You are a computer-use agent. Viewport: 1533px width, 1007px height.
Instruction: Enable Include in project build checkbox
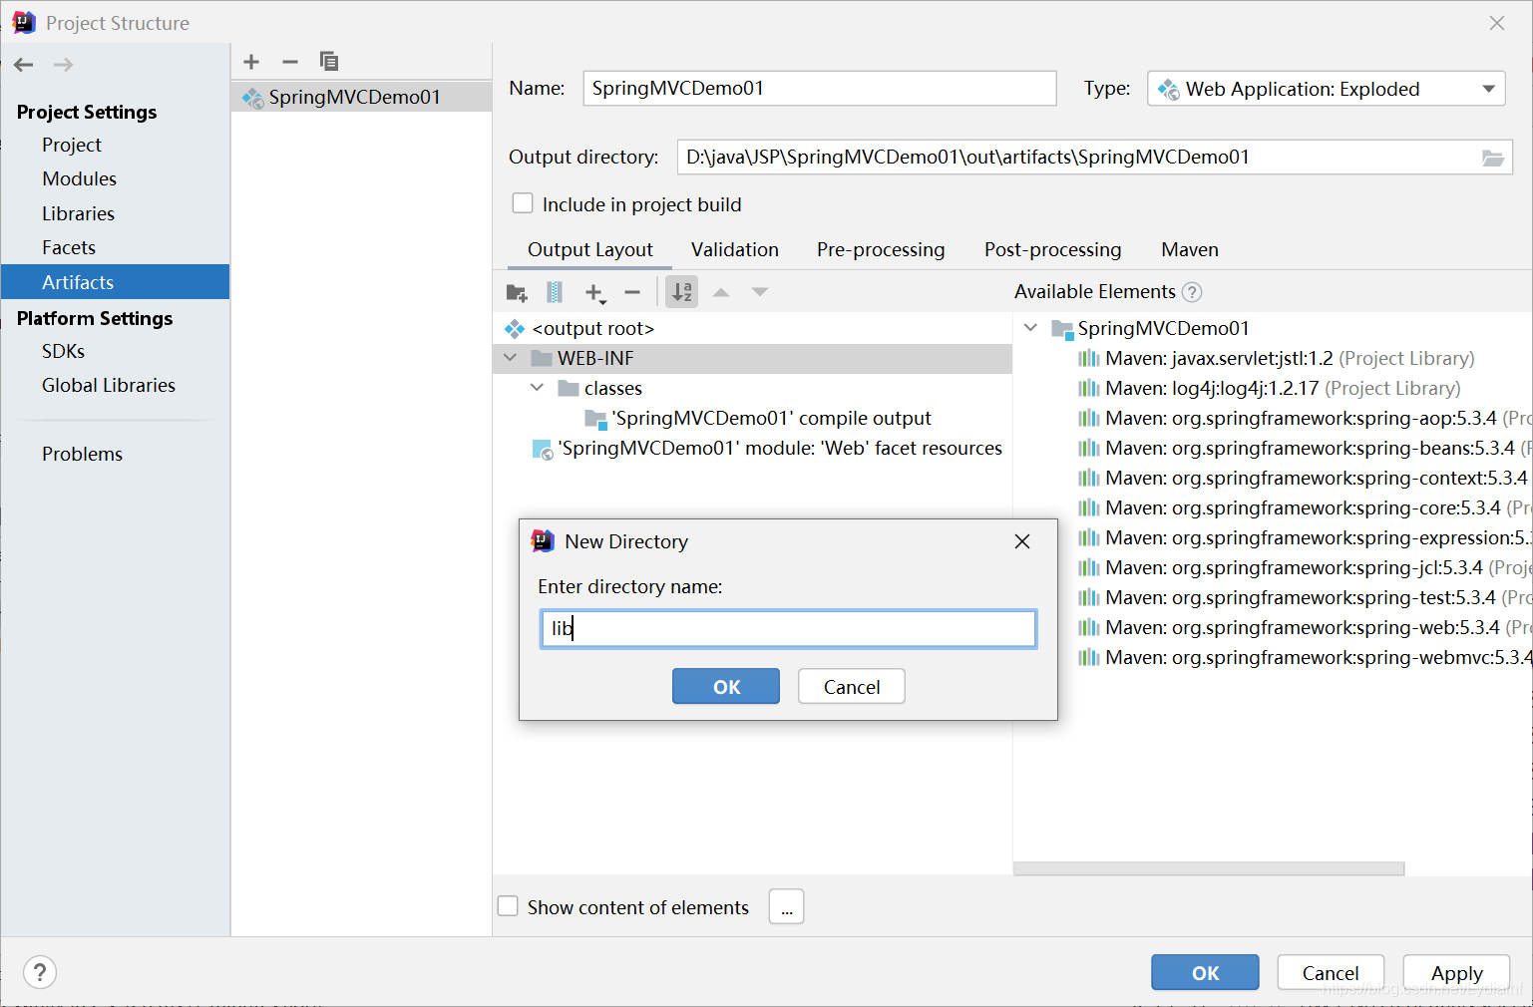[523, 203]
